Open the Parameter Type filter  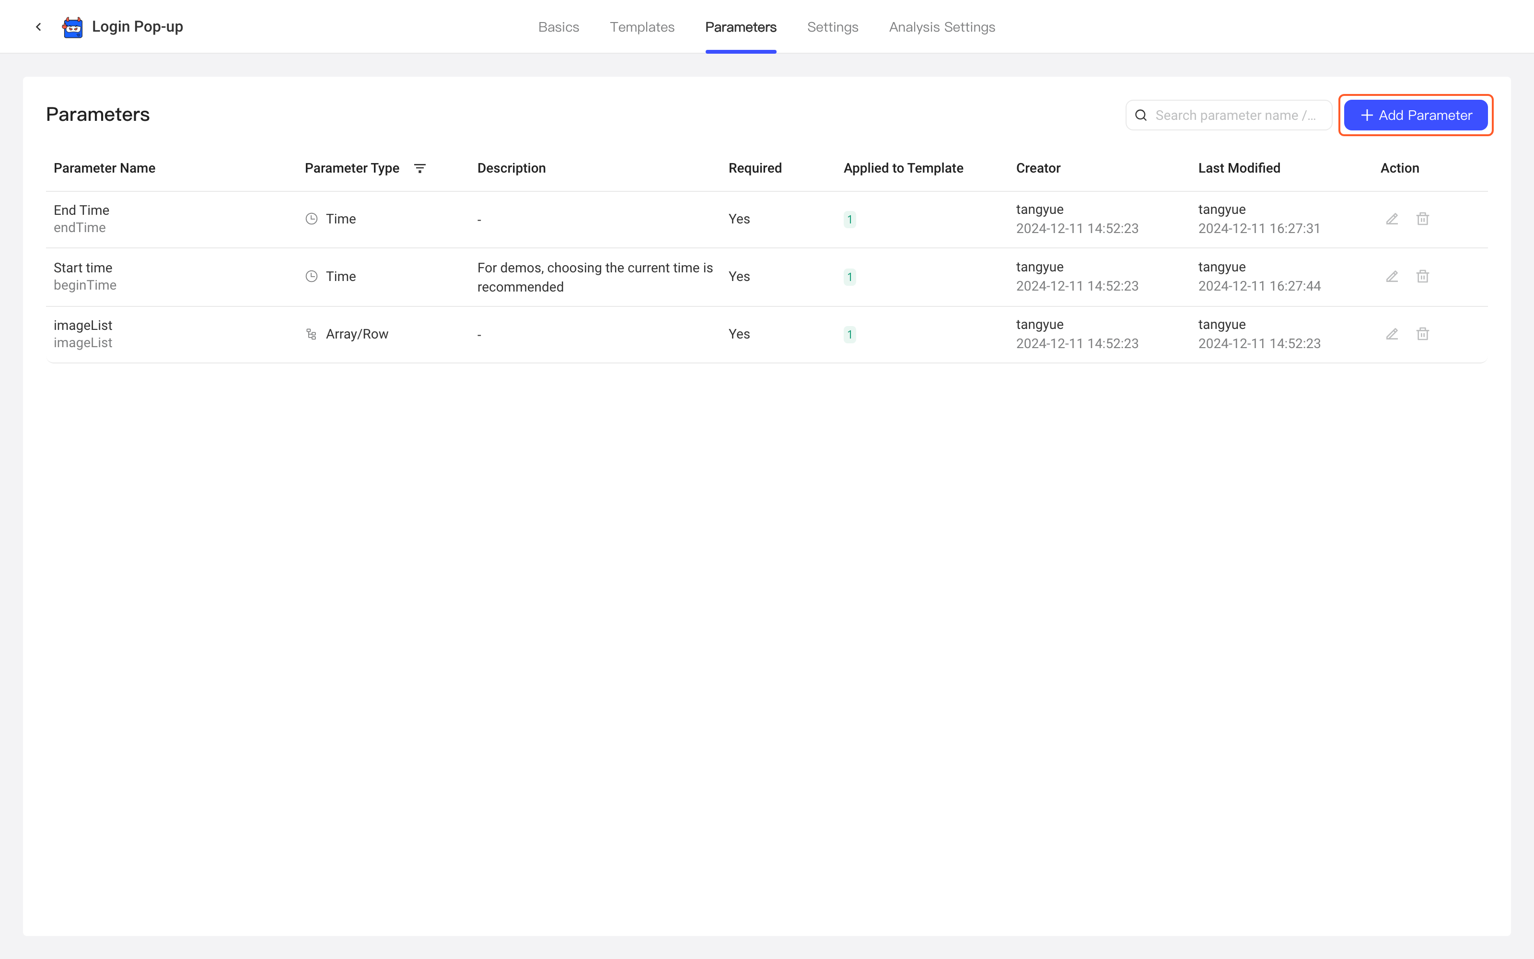click(x=419, y=168)
